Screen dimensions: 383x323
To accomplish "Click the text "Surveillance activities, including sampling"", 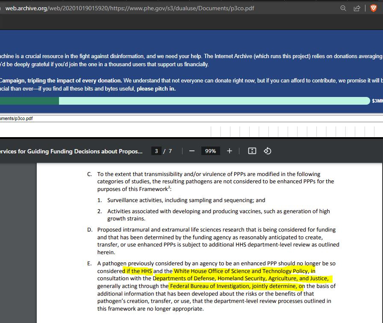I will point(159,200).
